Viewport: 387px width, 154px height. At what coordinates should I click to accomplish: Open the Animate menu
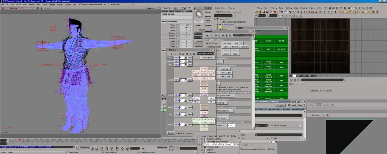[53, 4]
